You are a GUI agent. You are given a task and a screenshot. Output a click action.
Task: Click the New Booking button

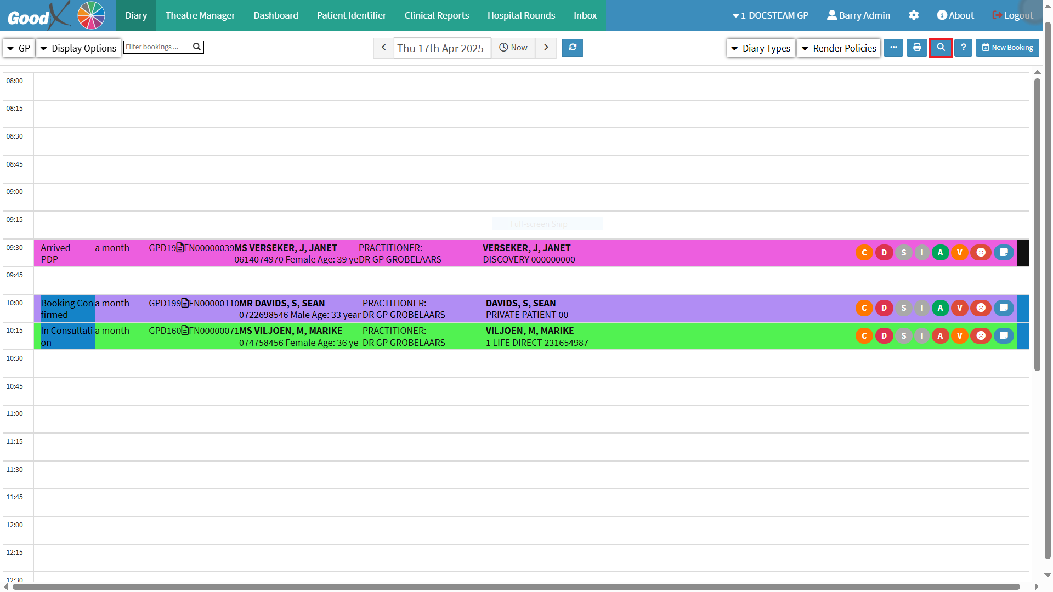(x=1007, y=48)
